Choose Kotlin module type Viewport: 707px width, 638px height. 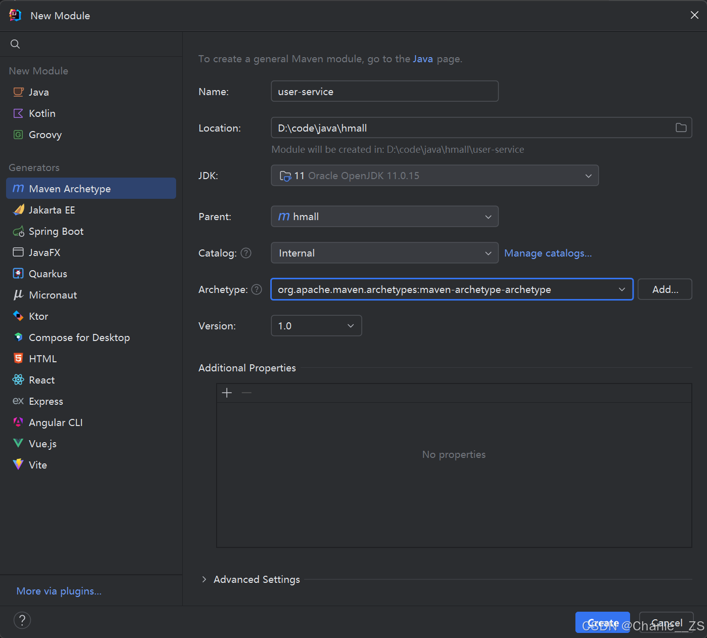(x=91, y=113)
